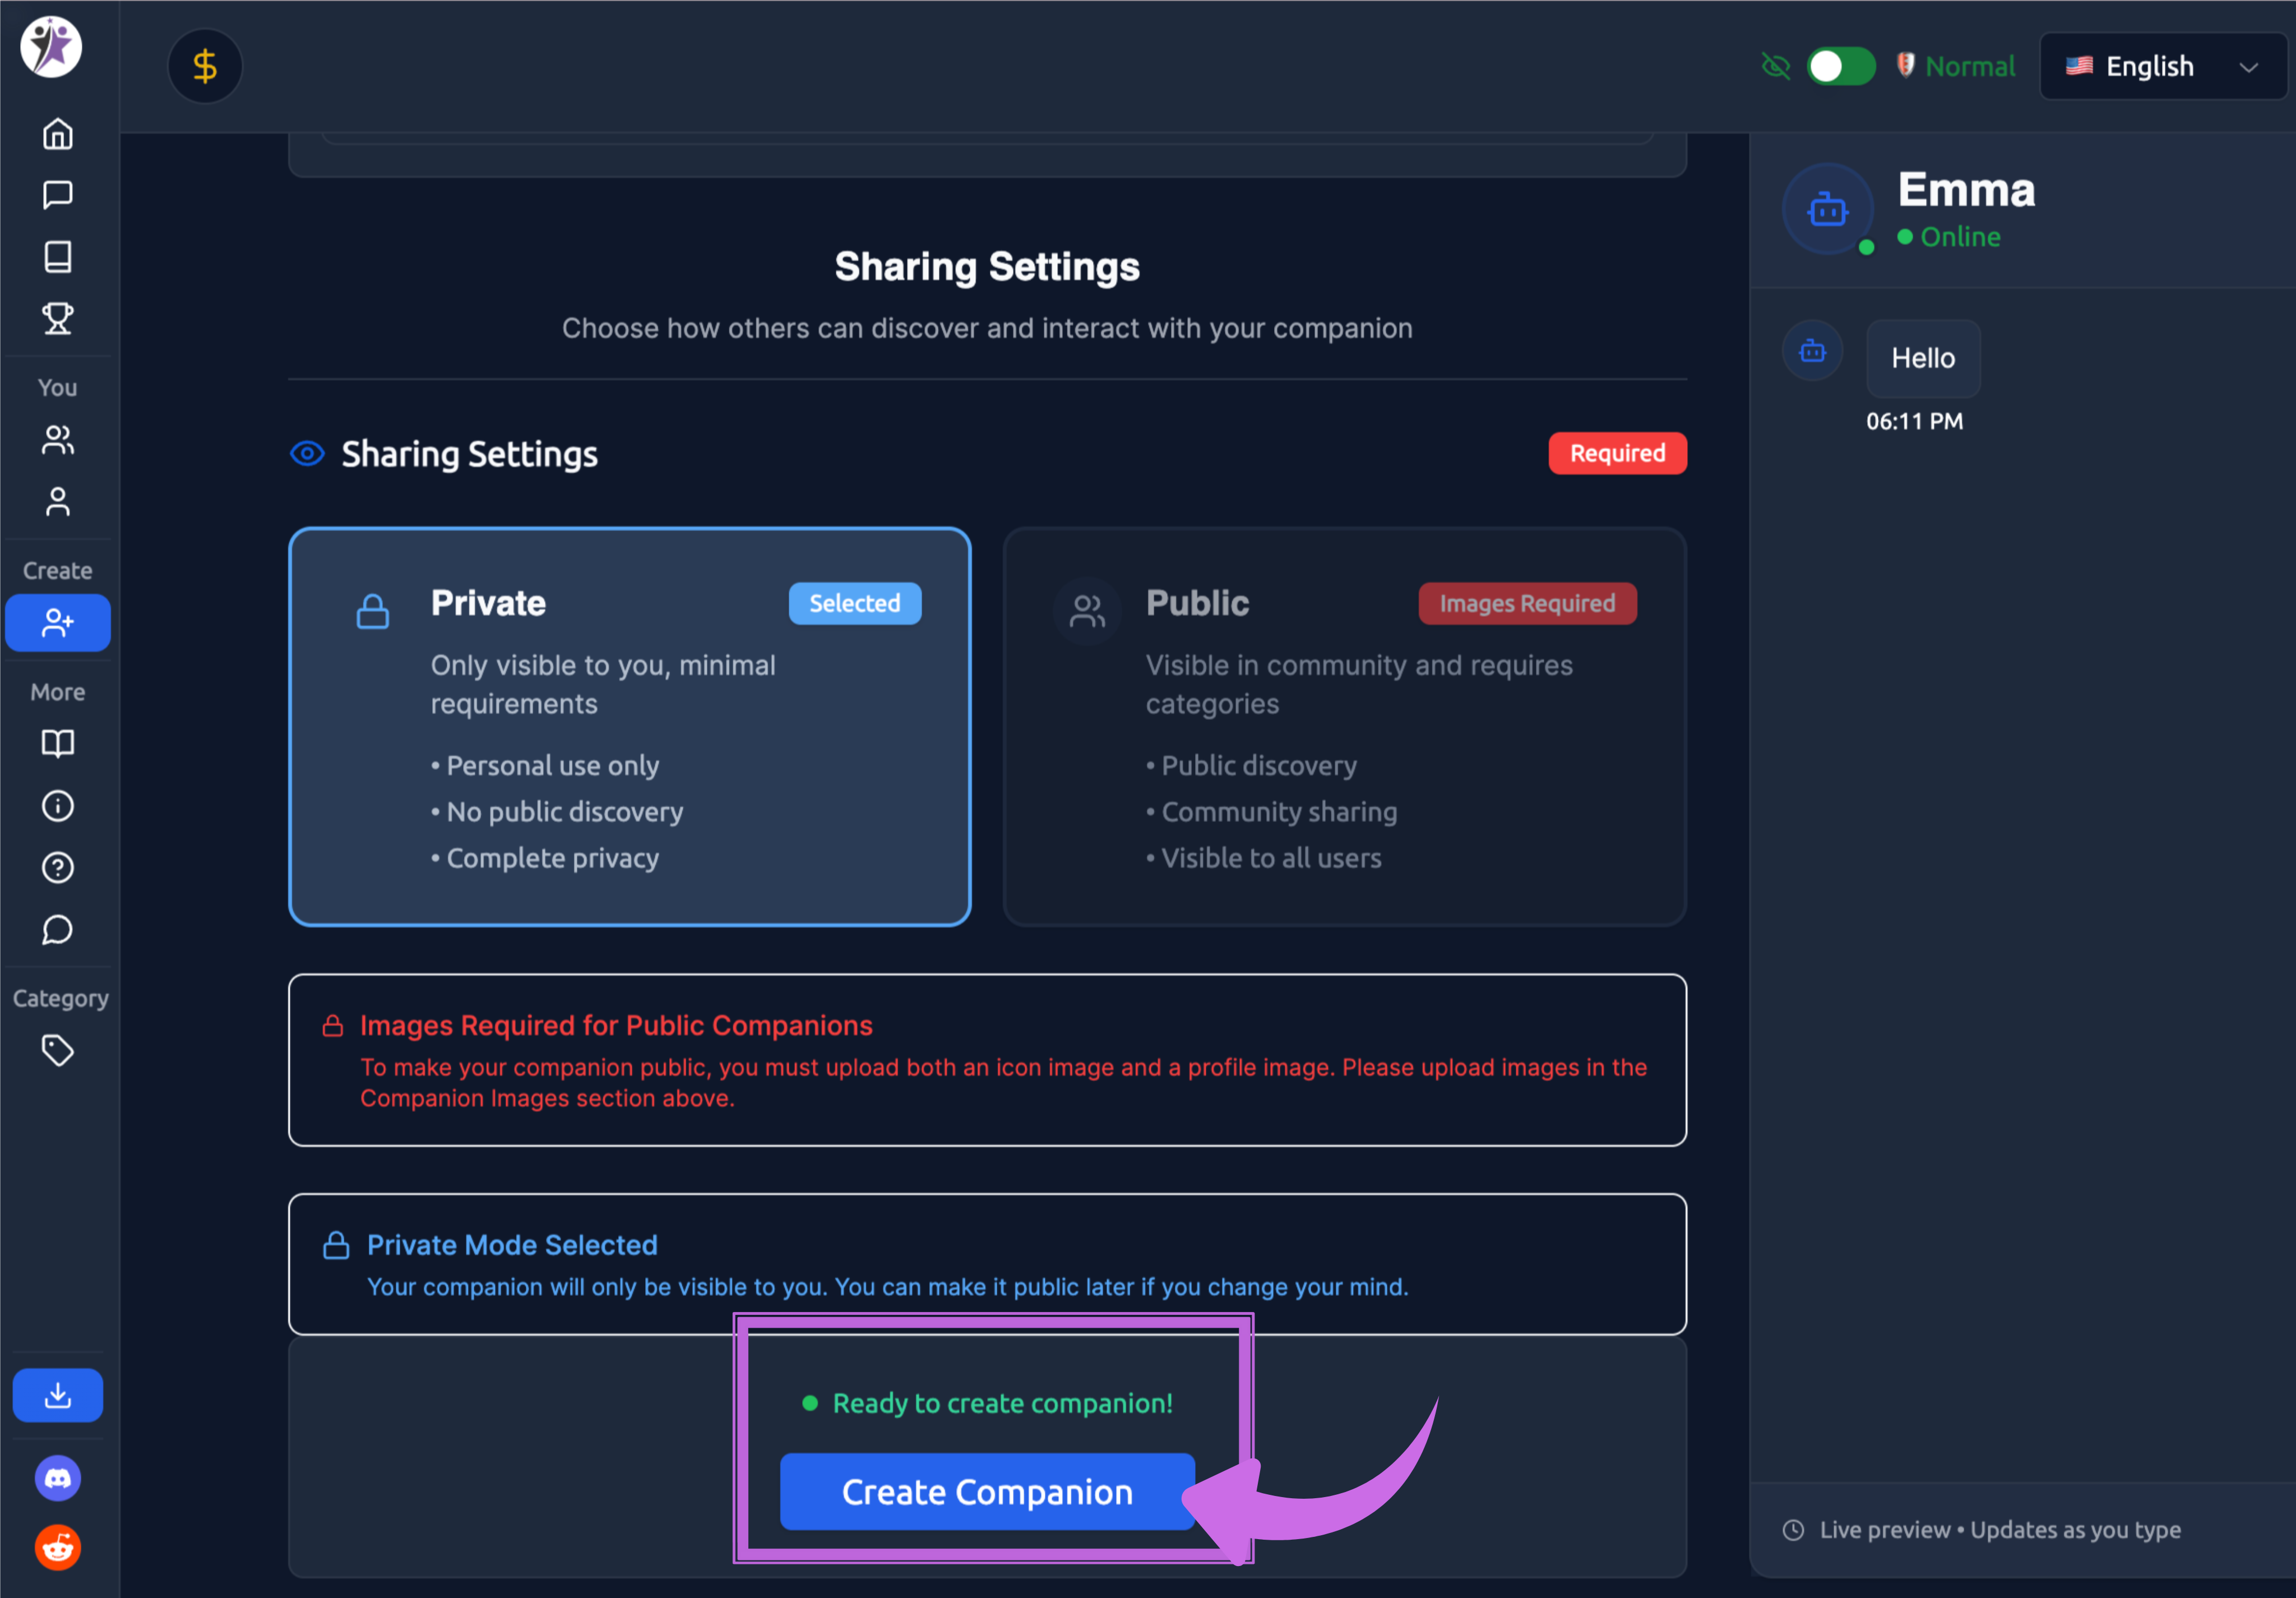
Task: Open the info icon under More
Action: 57,806
